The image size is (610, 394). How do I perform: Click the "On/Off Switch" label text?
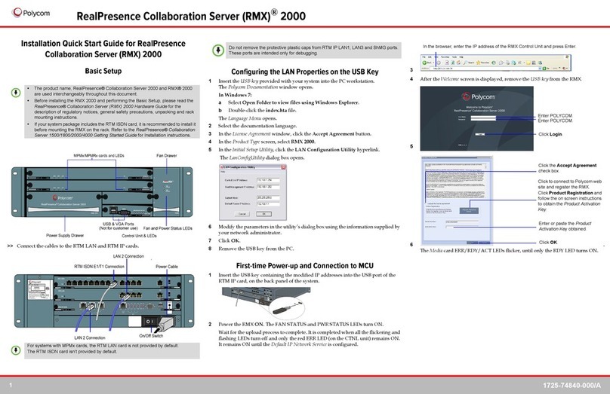[151, 336]
